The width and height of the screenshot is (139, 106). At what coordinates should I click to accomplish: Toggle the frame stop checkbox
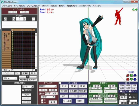pos(130,103)
